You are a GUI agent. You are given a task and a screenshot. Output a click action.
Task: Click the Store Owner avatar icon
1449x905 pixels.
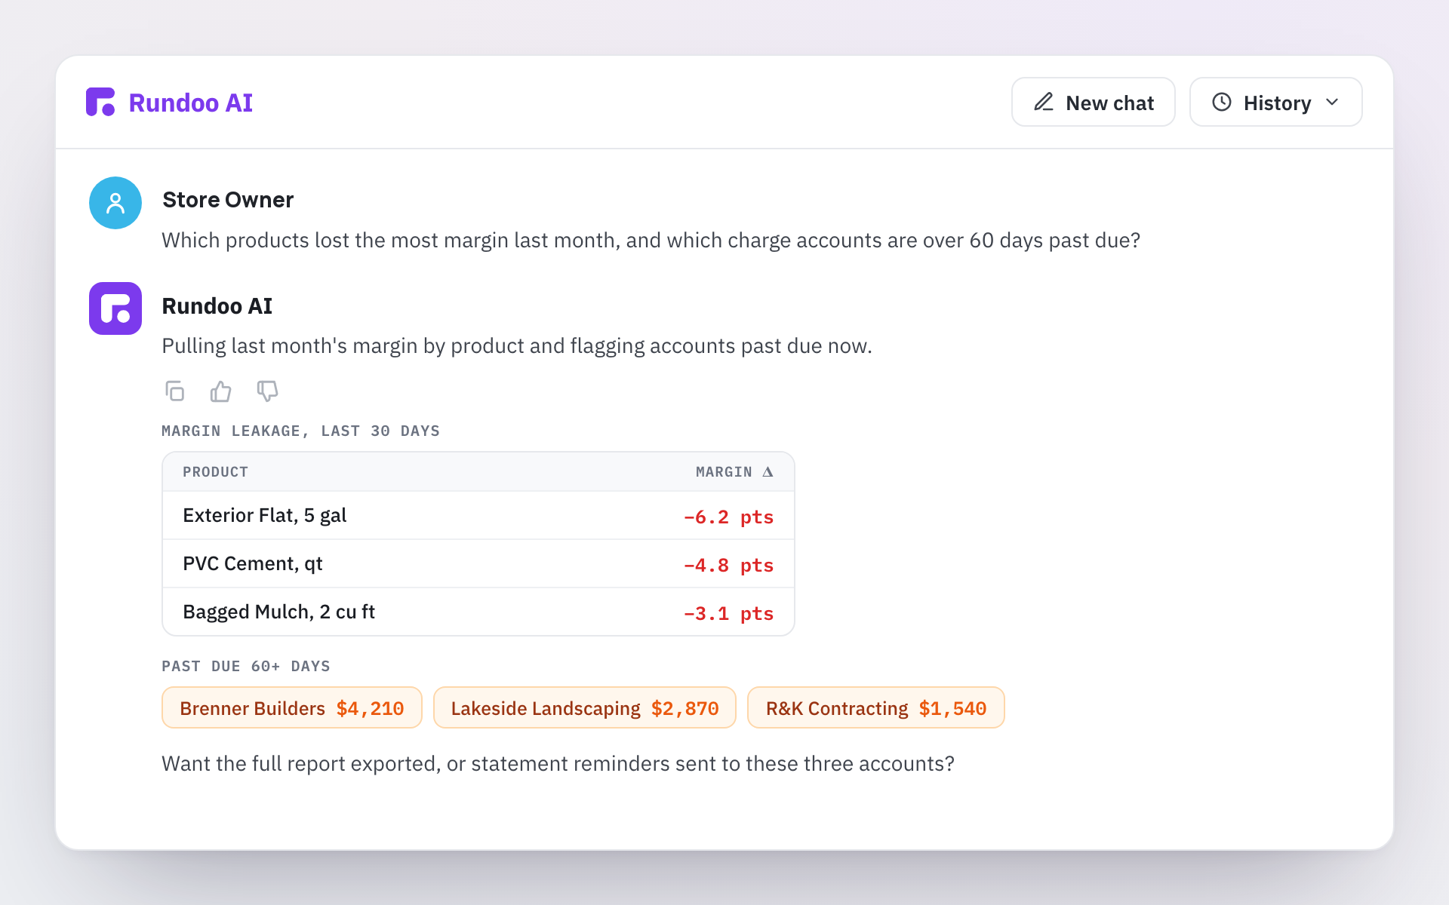(115, 203)
